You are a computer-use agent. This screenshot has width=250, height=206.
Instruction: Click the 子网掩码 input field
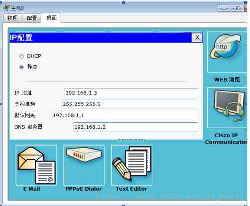[130, 104]
